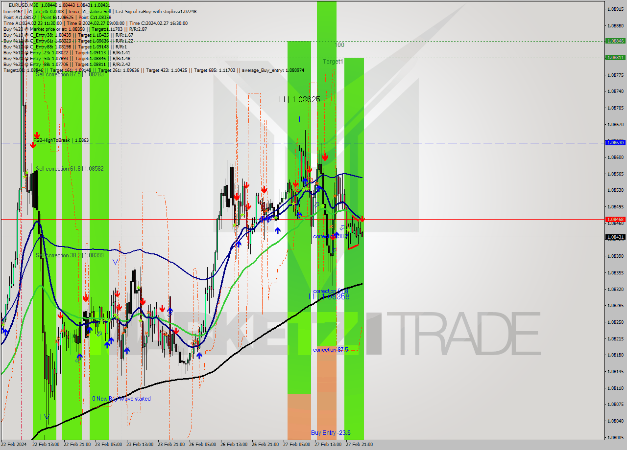Screen dimensions: 627x450
Task: Click the 'C_Entry61: 1.08323' buy line
Action: [68, 41]
